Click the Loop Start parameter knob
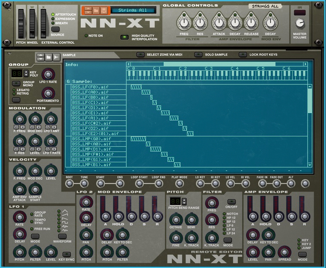This screenshot has height=268, width=326. 139,183
